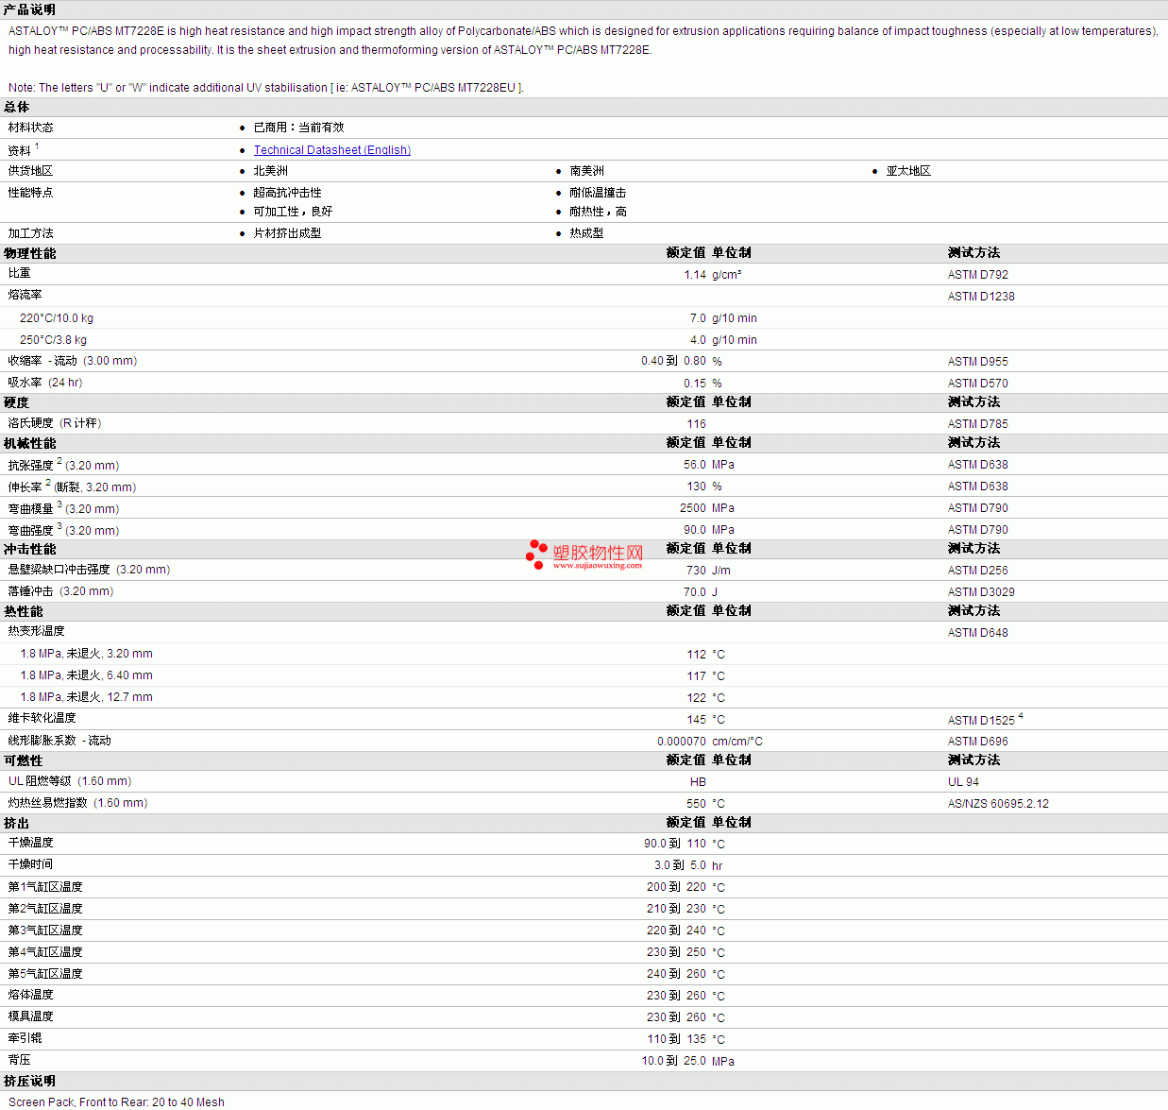Image resolution: width=1168 pixels, height=1110 pixels.
Task: Click the 第3气缸区温度 value 220 到 240
Action: (x=676, y=931)
